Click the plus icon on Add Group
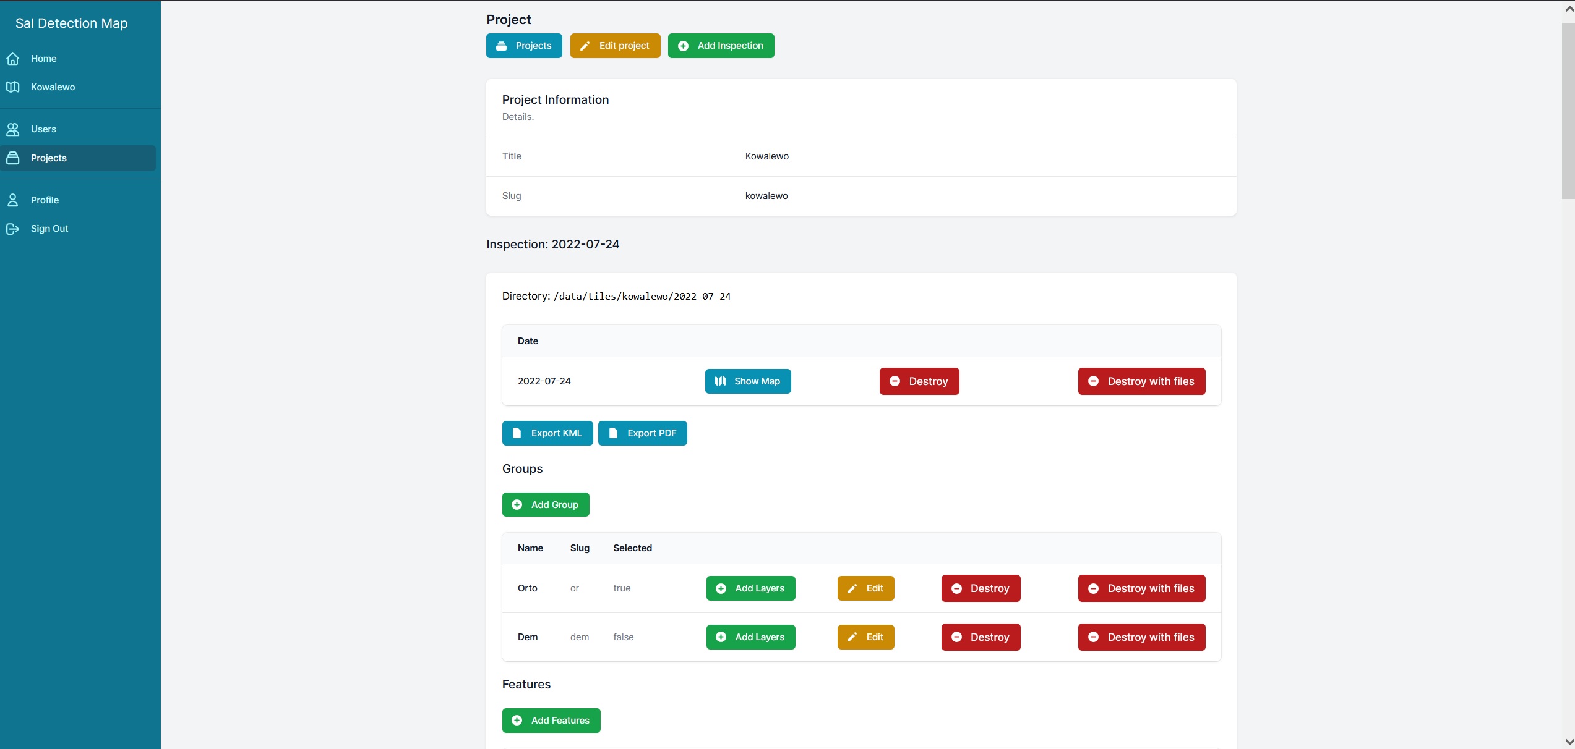The height and width of the screenshot is (749, 1575). pyautogui.click(x=517, y=505)
